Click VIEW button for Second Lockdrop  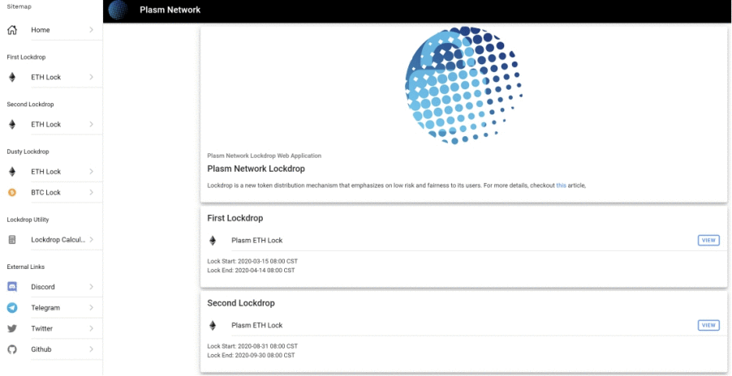click(708, 325)
